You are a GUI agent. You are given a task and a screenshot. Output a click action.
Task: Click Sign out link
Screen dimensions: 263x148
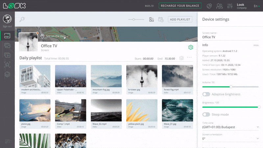point(7,26)
